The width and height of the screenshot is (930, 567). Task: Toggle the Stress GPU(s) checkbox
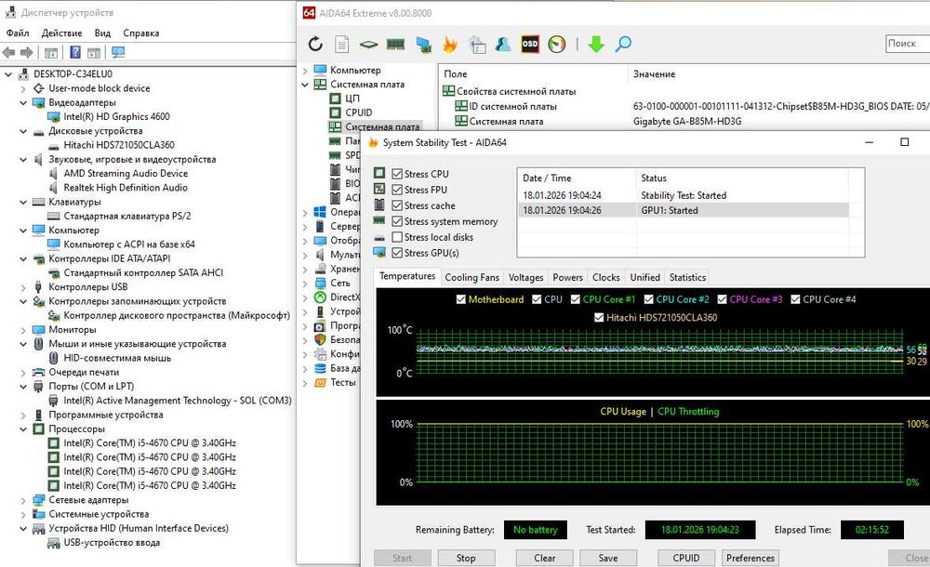tap(397, 253)
